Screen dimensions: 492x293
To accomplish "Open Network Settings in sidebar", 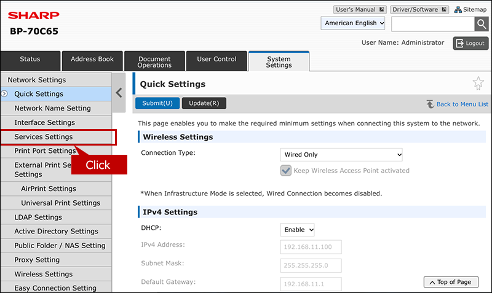I will 56,80.
